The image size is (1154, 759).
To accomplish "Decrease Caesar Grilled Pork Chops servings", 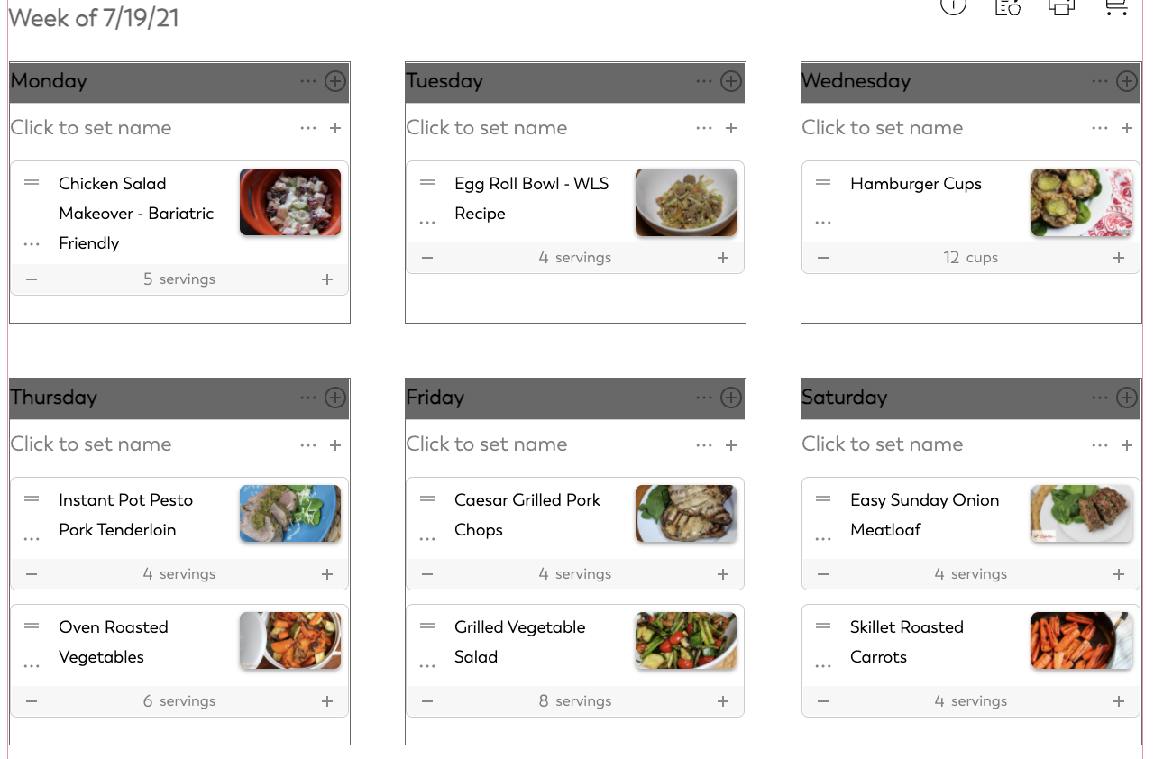I will (x=426, y=573).
